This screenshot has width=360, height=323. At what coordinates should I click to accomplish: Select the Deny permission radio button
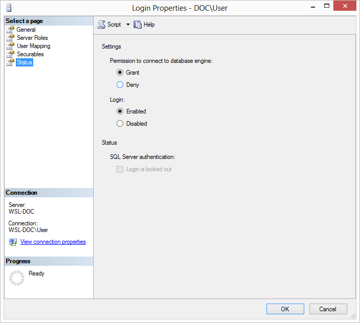120,85
